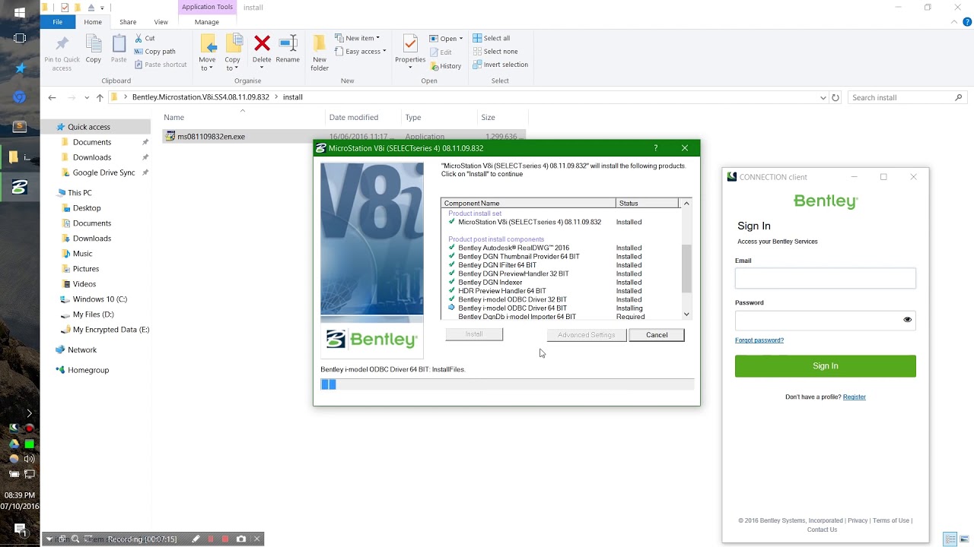The width and height of the screenshot is (974, 547).
Task: Create a New folder
Action: click(x=320, y=53)
